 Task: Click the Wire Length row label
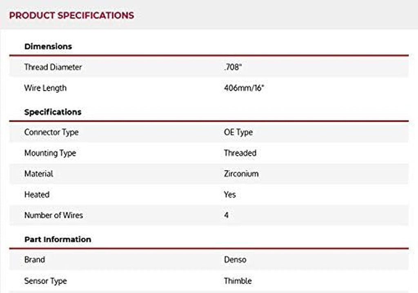pyautogui.click(x=45, y=88)
